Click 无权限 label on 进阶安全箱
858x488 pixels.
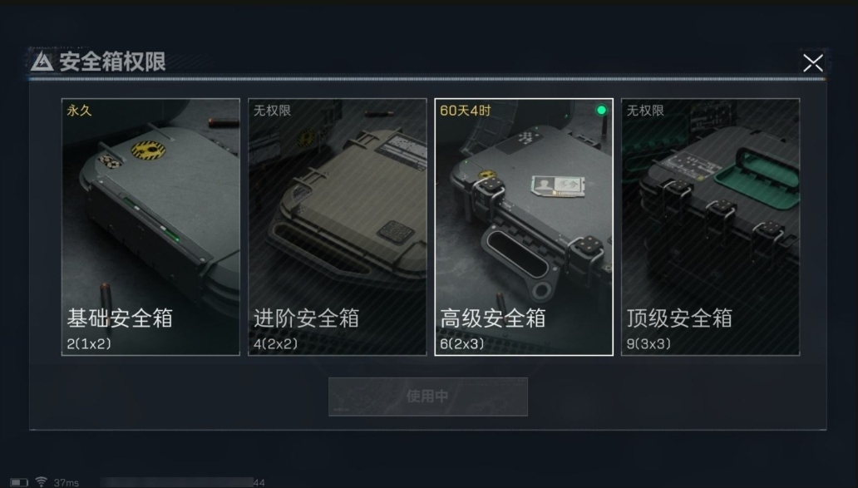272,111
